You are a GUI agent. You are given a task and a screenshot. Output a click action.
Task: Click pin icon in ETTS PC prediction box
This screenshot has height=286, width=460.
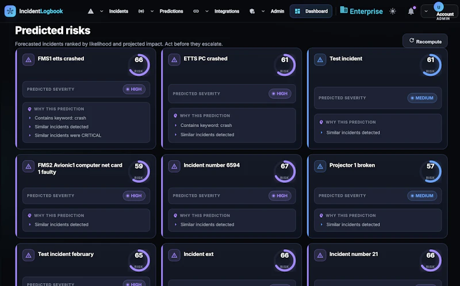[175, 116]
